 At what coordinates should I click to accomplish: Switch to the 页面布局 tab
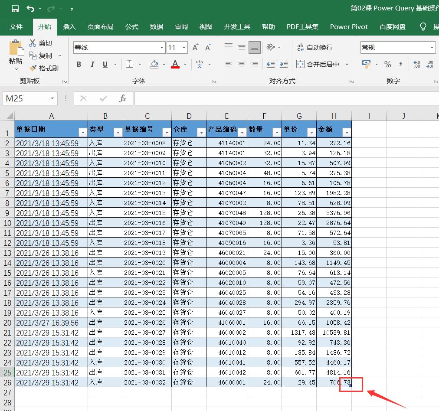(101, 27)
